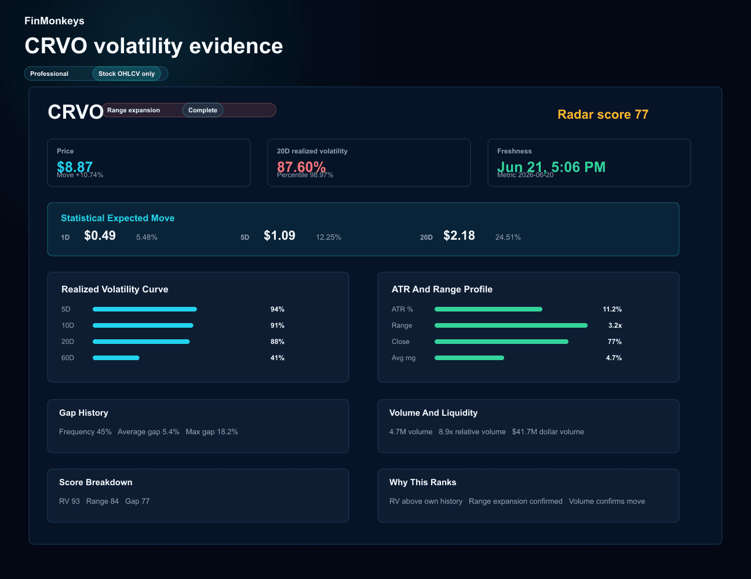Click the Max gap 18.2% text

tap(212, 432)
